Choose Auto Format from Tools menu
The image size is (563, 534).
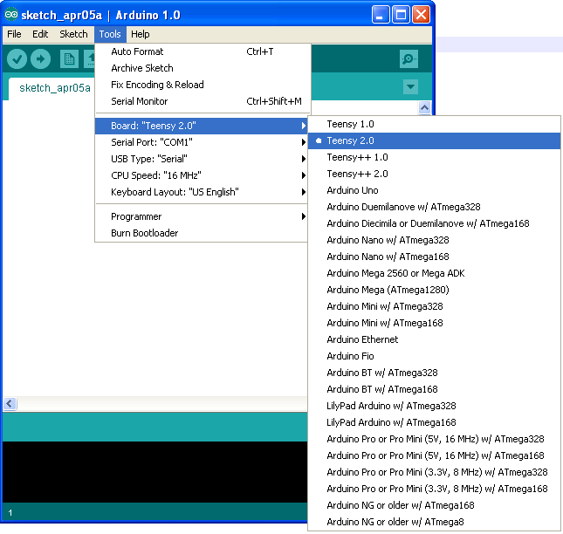(x=202, y=51)
